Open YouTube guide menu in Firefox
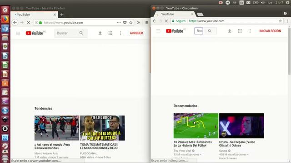 (18, 33)
